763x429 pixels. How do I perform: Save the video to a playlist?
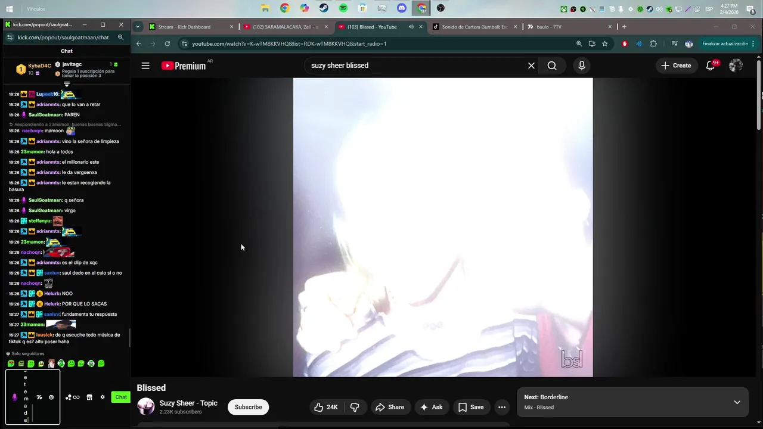(x=471, y=407)
